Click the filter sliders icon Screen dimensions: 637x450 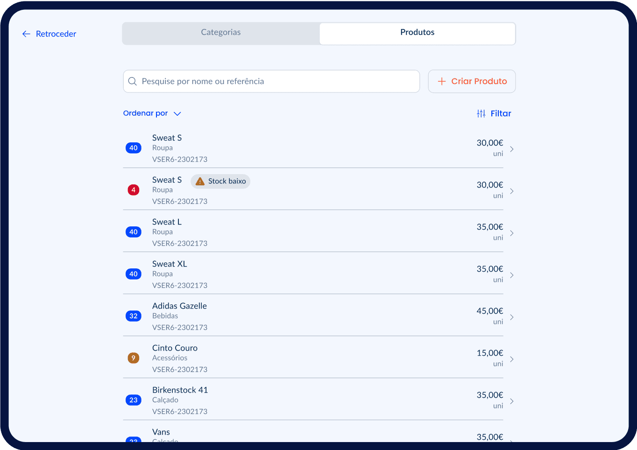pos(481,113)
